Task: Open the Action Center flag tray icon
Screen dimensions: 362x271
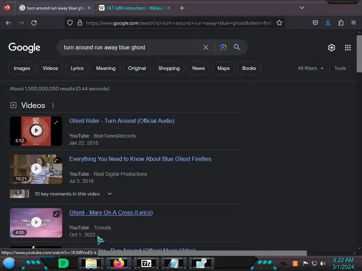Action: 305,263
